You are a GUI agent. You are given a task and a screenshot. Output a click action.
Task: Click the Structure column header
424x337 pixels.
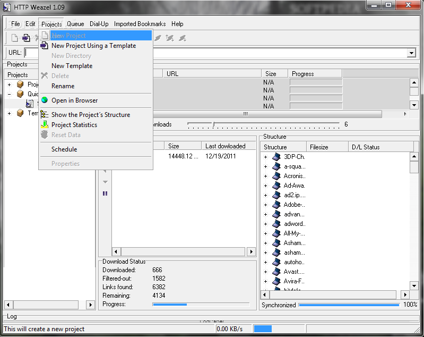point(283,147)
